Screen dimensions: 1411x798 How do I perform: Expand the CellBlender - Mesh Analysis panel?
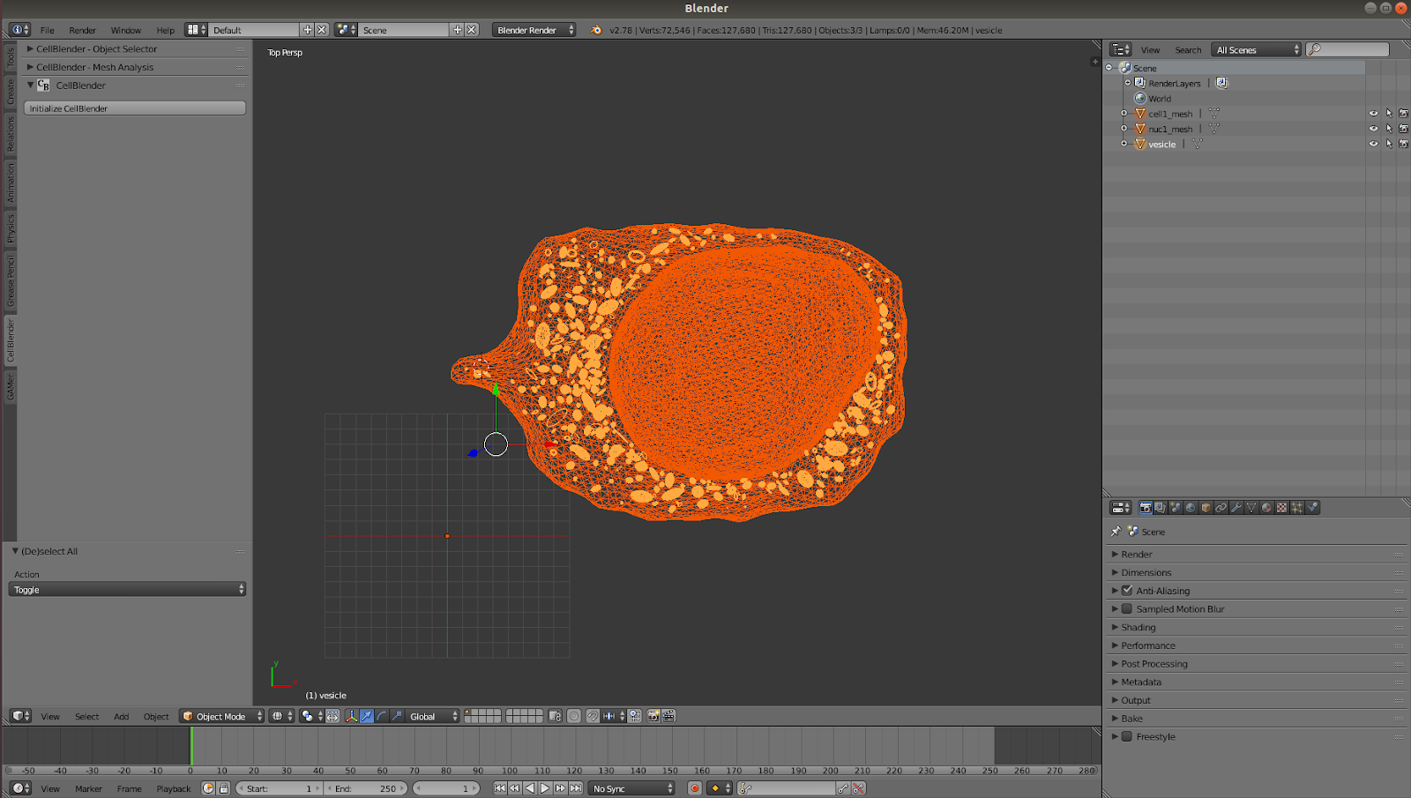coord(94,67)
